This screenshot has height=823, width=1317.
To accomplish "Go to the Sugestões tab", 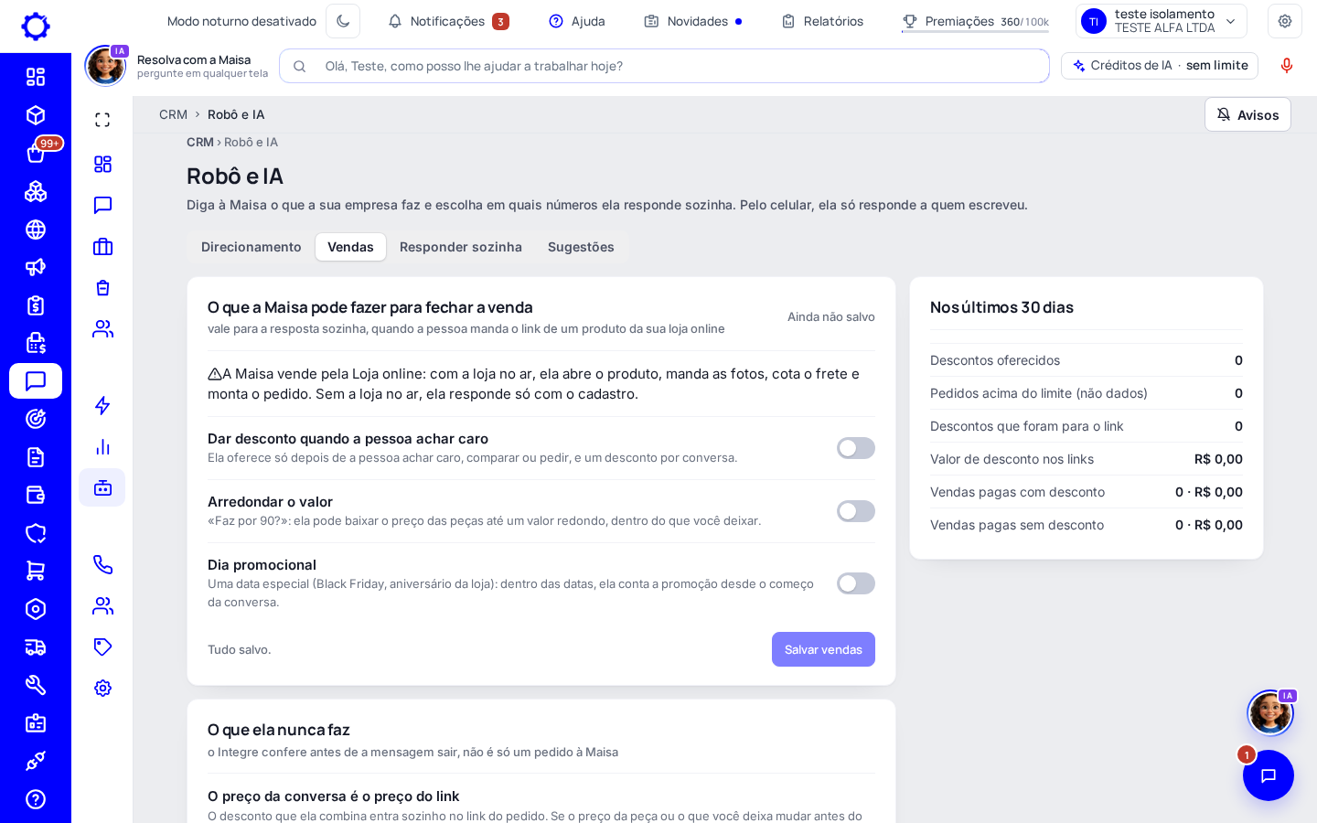I will 581,247.
